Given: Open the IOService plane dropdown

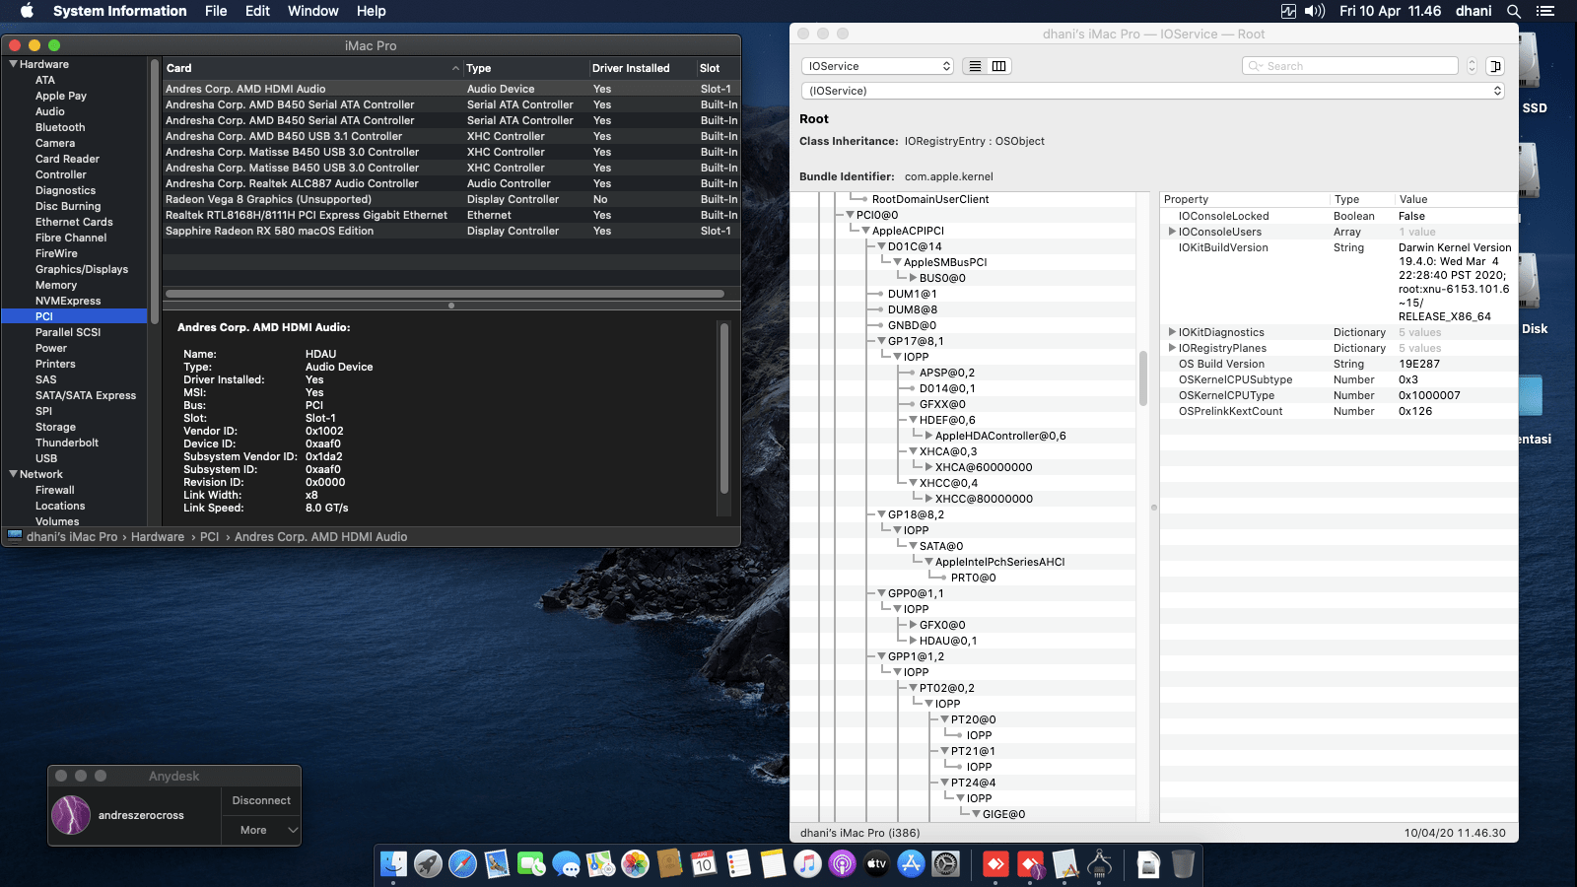Looking at the screenshot, I should 877,66.
